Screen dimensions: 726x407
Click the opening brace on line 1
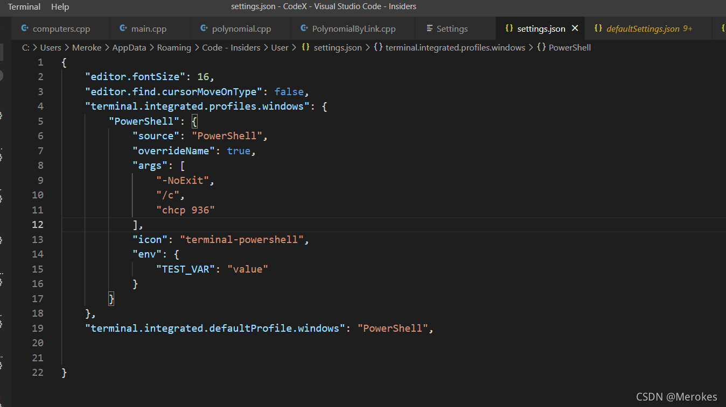[64, 62]
